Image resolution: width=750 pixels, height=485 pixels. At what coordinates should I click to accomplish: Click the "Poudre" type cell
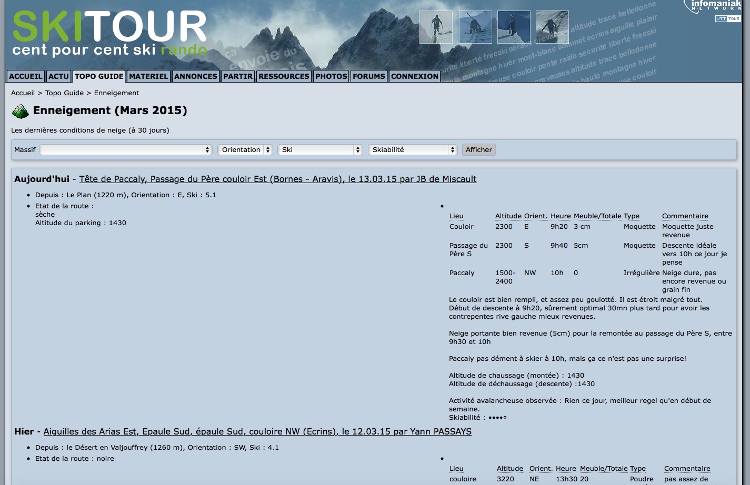coord(642,479)
